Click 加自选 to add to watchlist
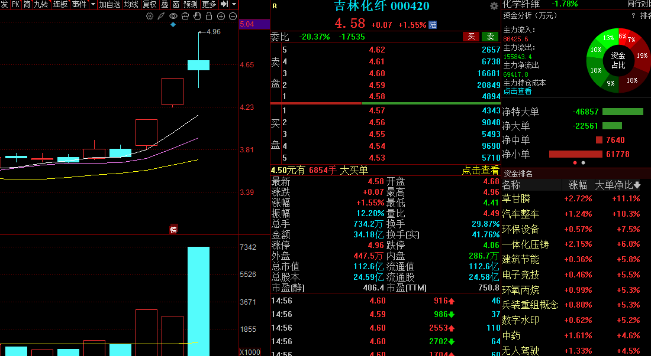The image size is (651, 356). pos(109,4)
